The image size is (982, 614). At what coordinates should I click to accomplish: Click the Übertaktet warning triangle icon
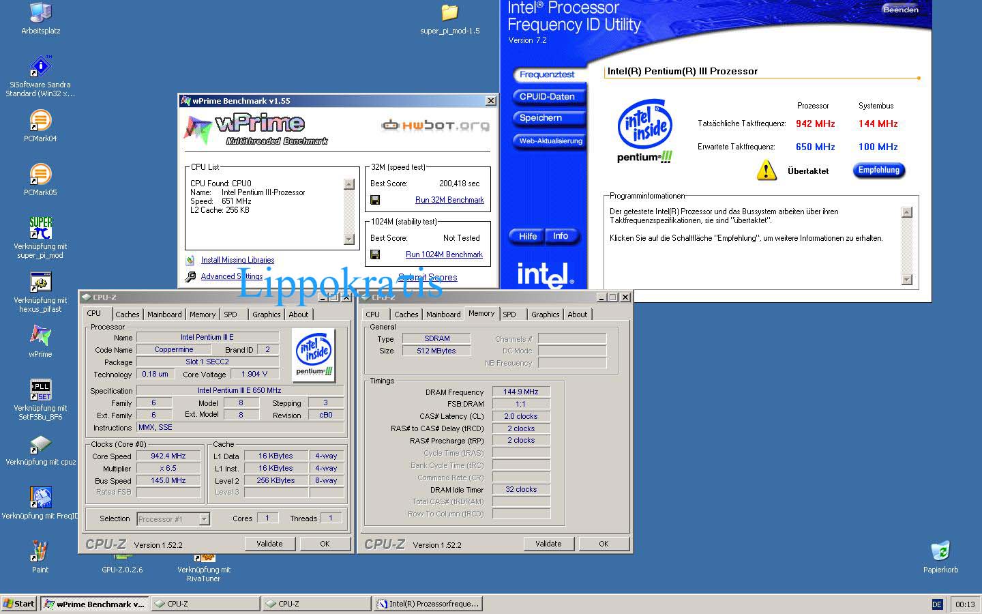click(x=767, y=171)
